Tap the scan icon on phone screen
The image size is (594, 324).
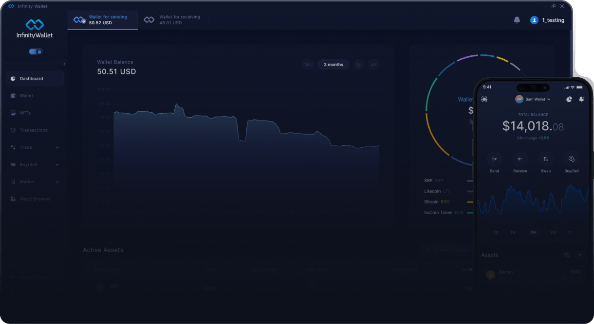[x=484, y=99]
